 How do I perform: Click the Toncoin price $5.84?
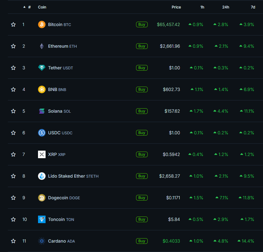(174, 219)
